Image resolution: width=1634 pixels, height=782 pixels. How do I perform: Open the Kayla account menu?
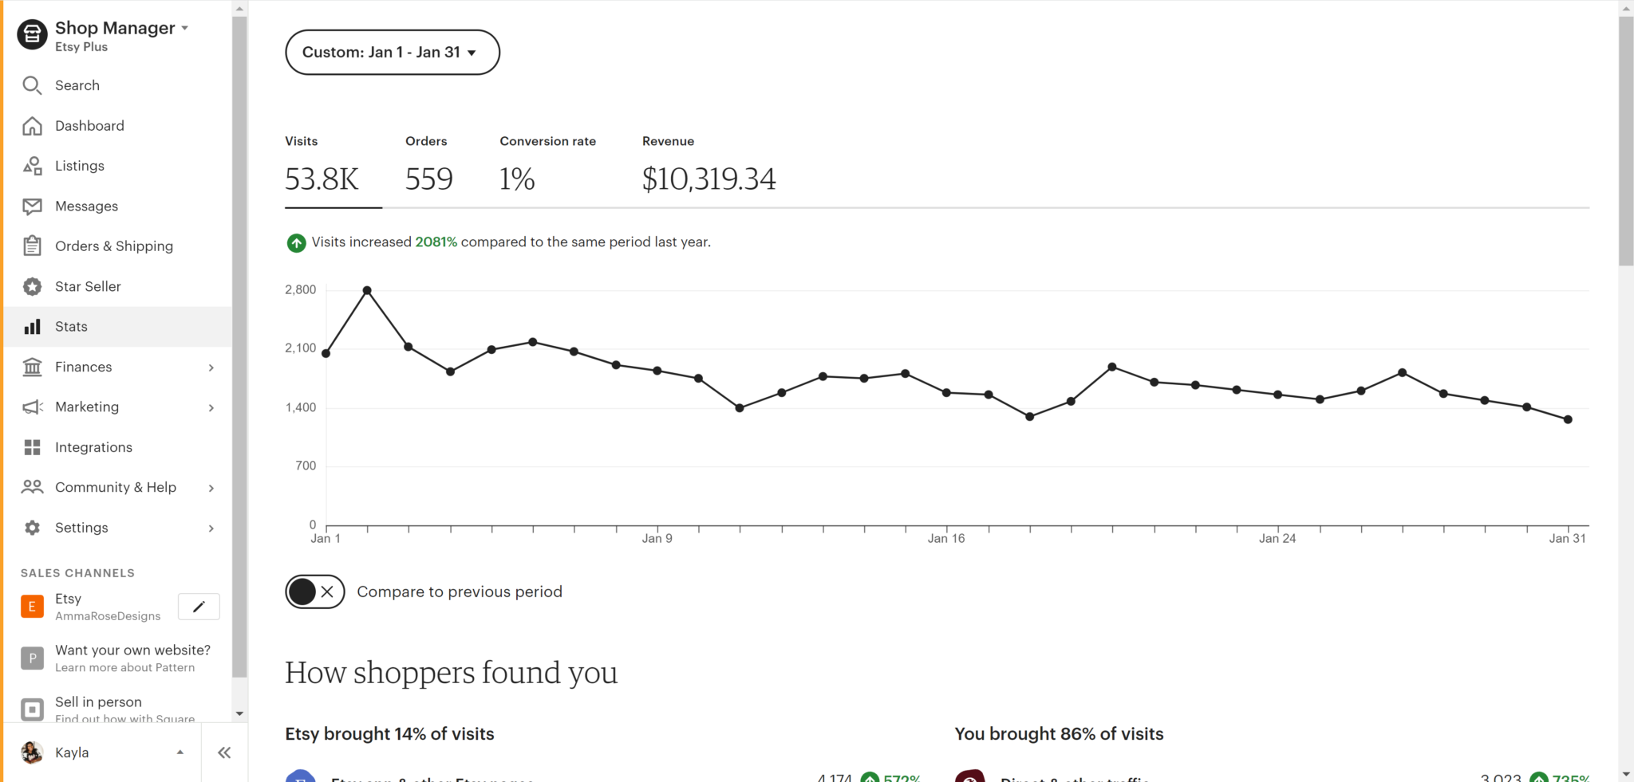click(x=102, y=752)
